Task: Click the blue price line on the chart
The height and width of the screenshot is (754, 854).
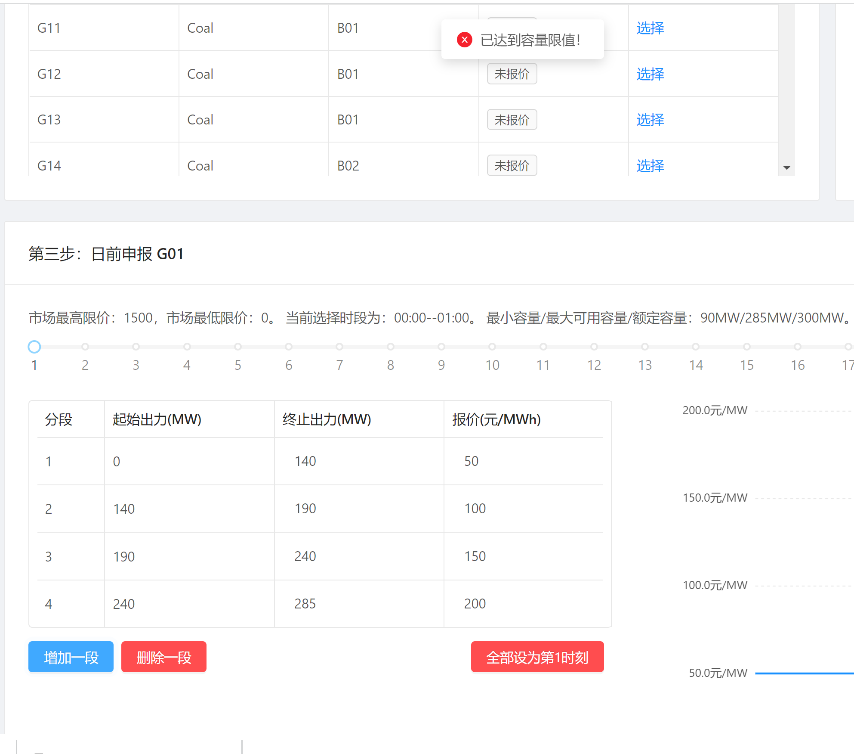Action: click(805, 673)
